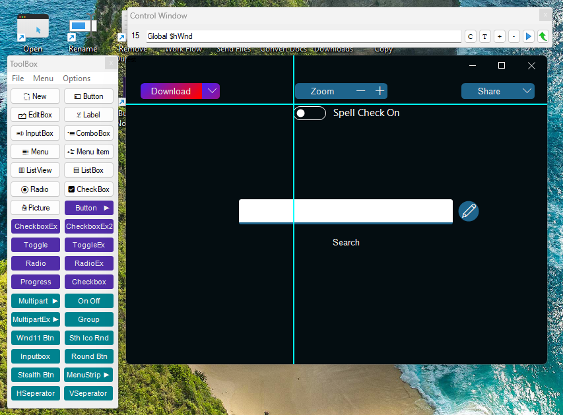Select the ListBox tool

tap(88, 170)
